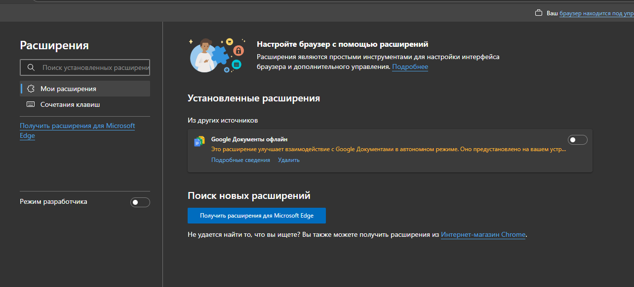Screen dimensions: 634x287
Task: Click the Расширения sidebar heading
Action: [54, 45]
